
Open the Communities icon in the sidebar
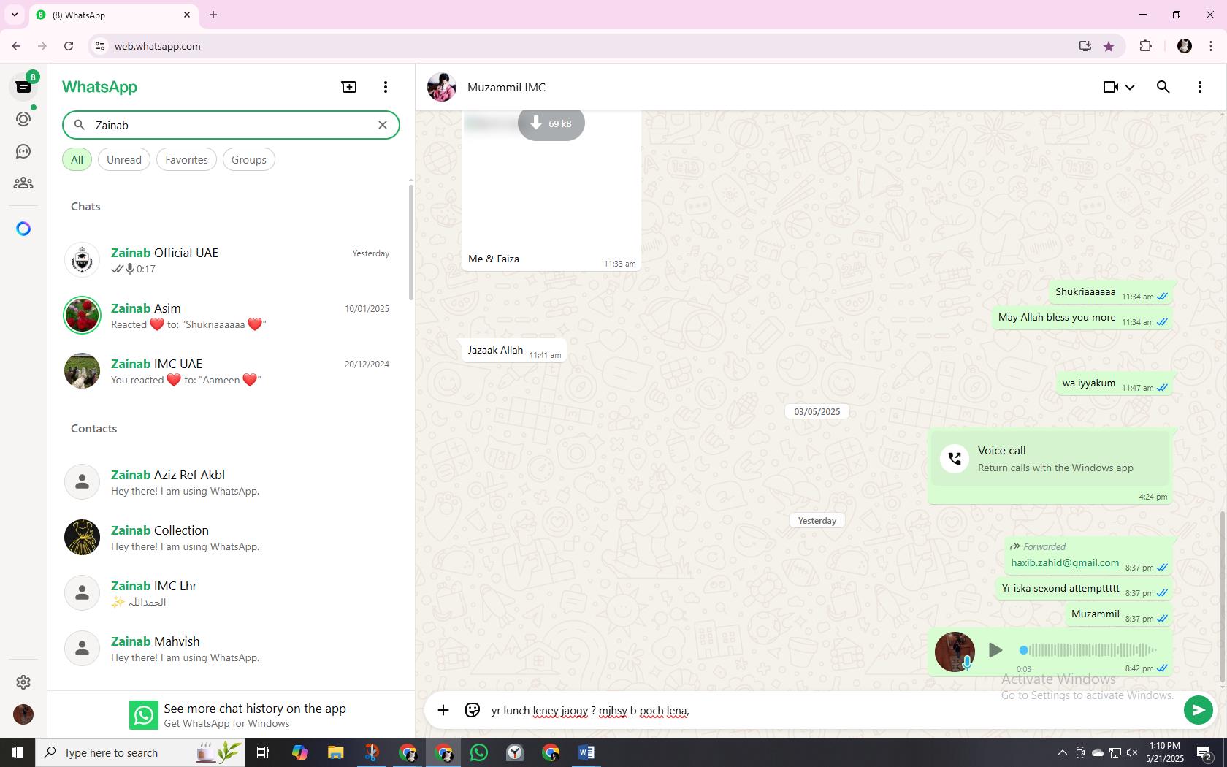(x=23, y=183)
